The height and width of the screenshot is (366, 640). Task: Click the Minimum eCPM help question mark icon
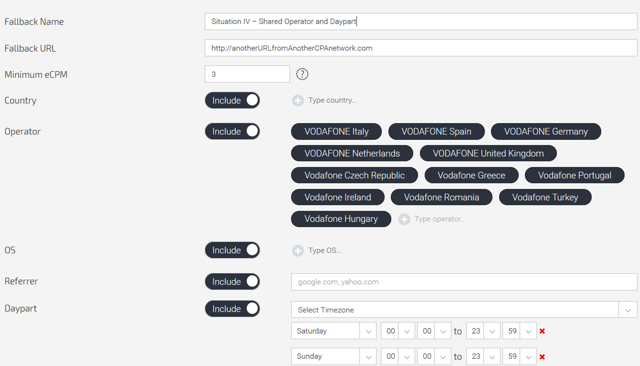click(x=302, y=74)
